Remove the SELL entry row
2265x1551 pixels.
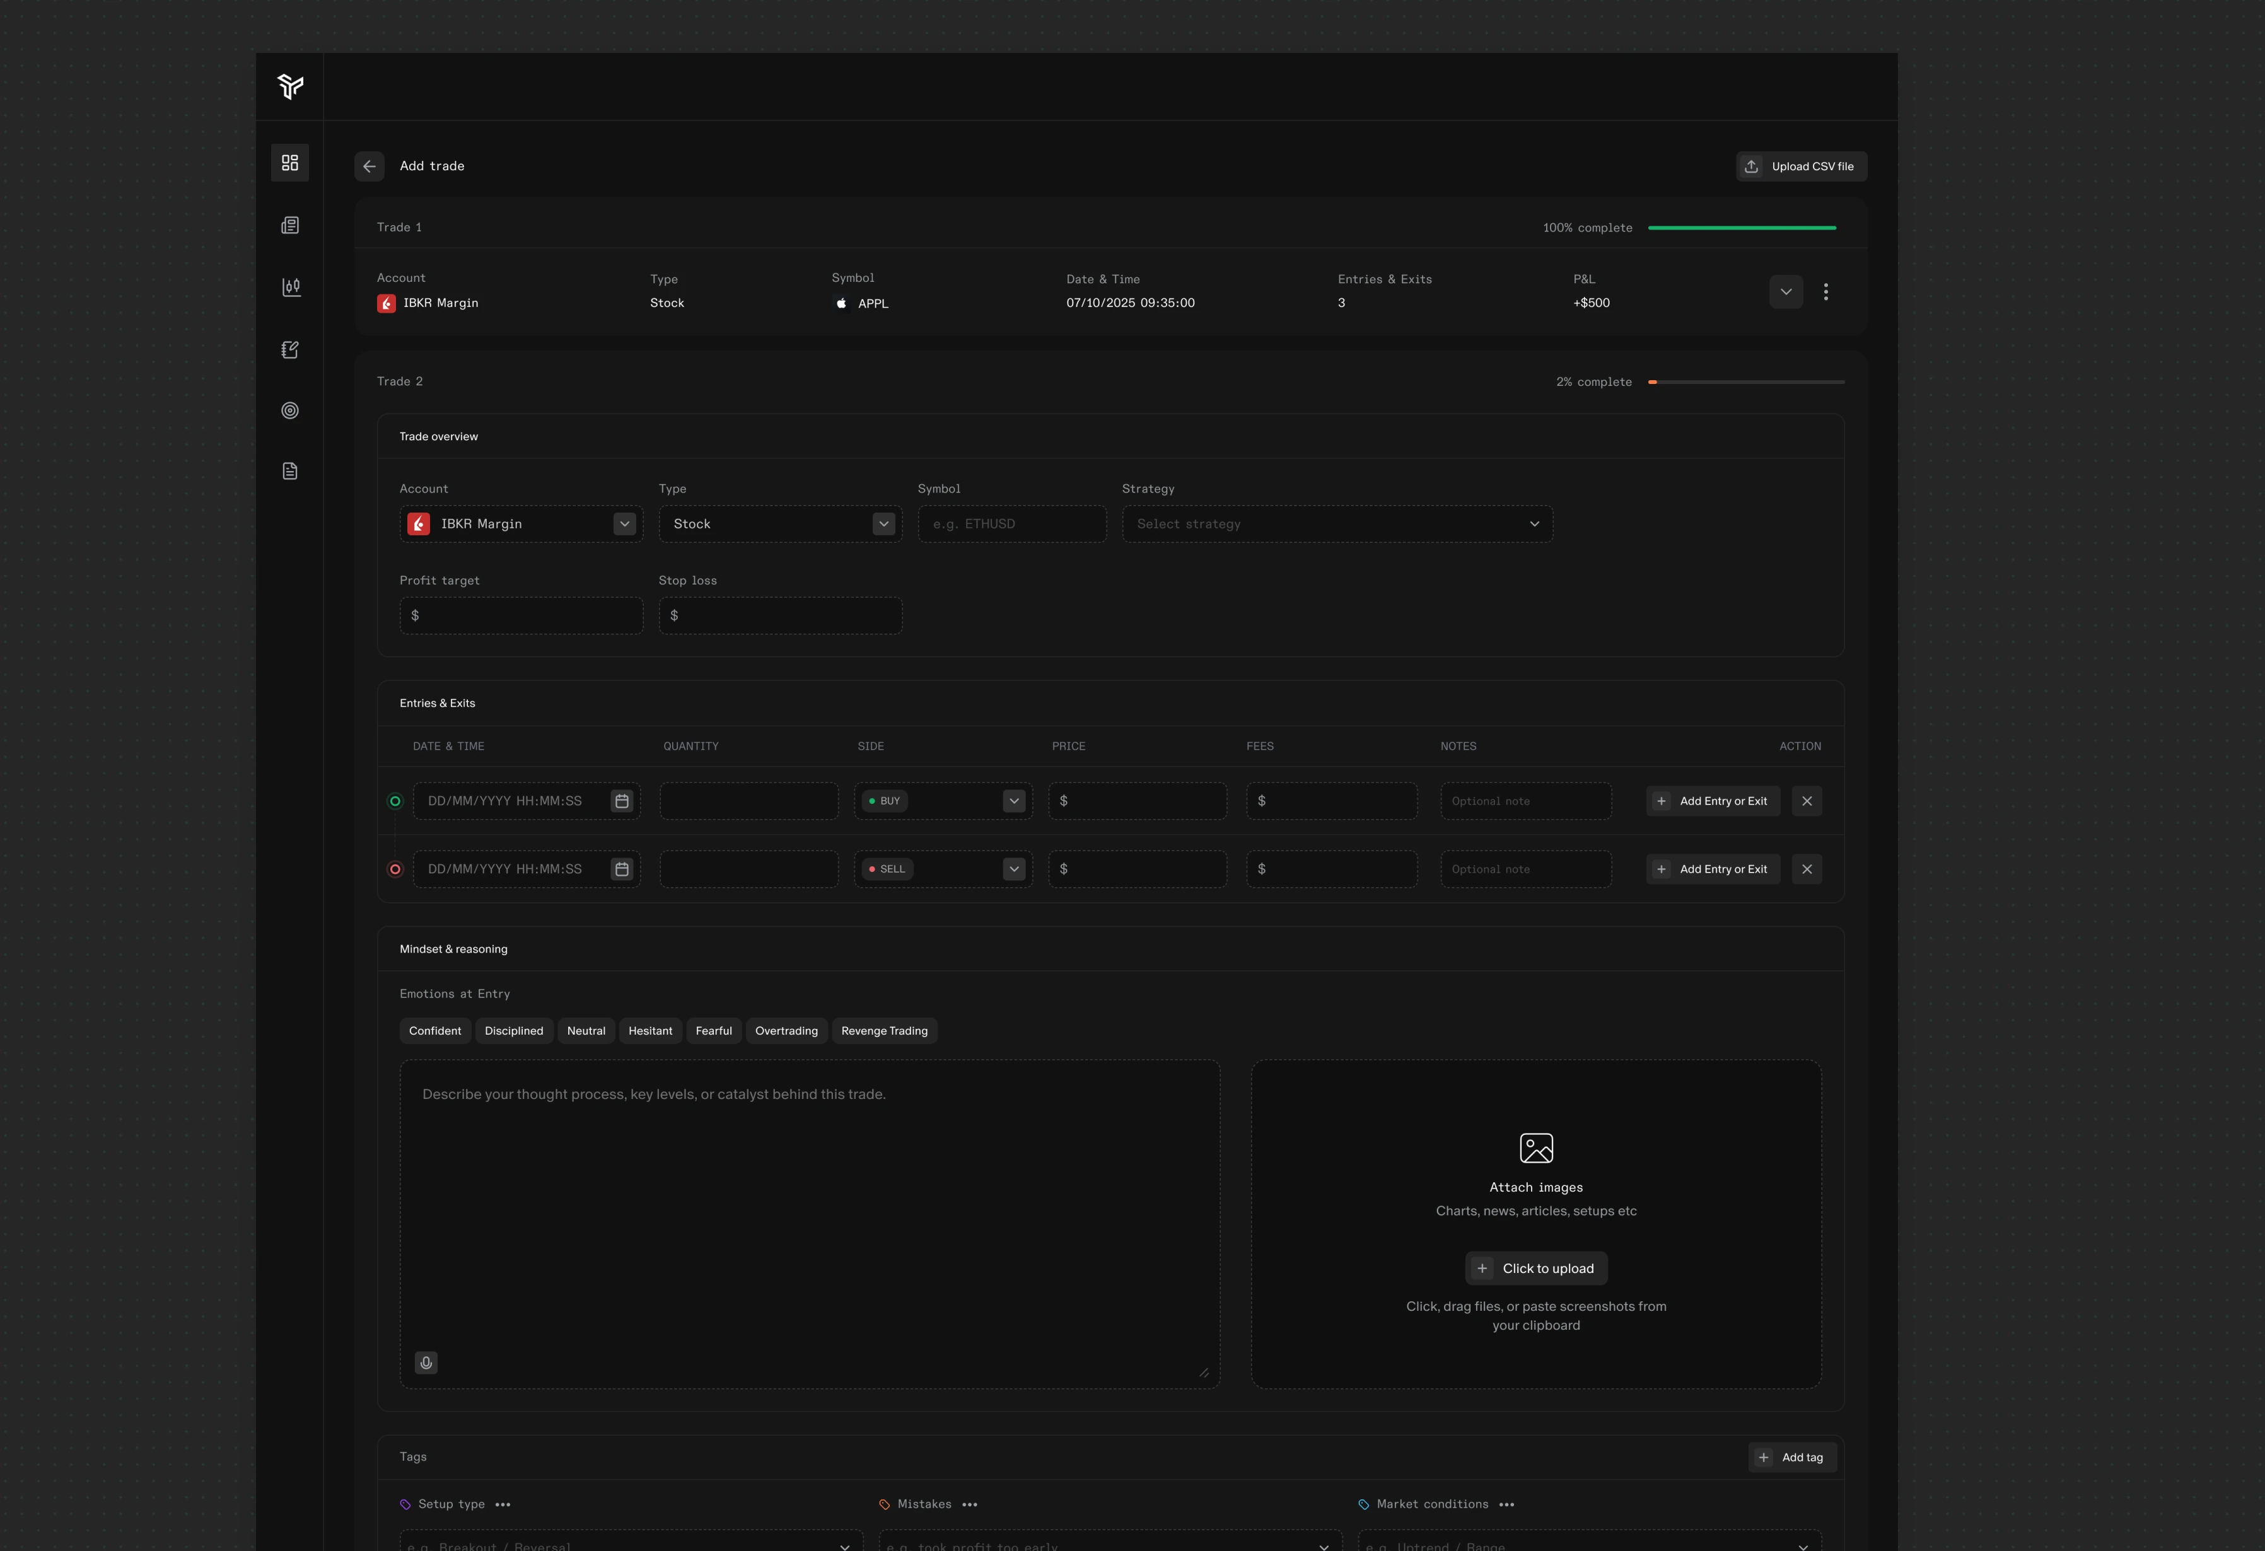click(1807, 869)
